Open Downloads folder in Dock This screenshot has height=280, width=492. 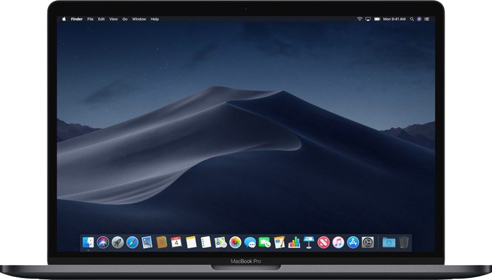coord(389,243)
